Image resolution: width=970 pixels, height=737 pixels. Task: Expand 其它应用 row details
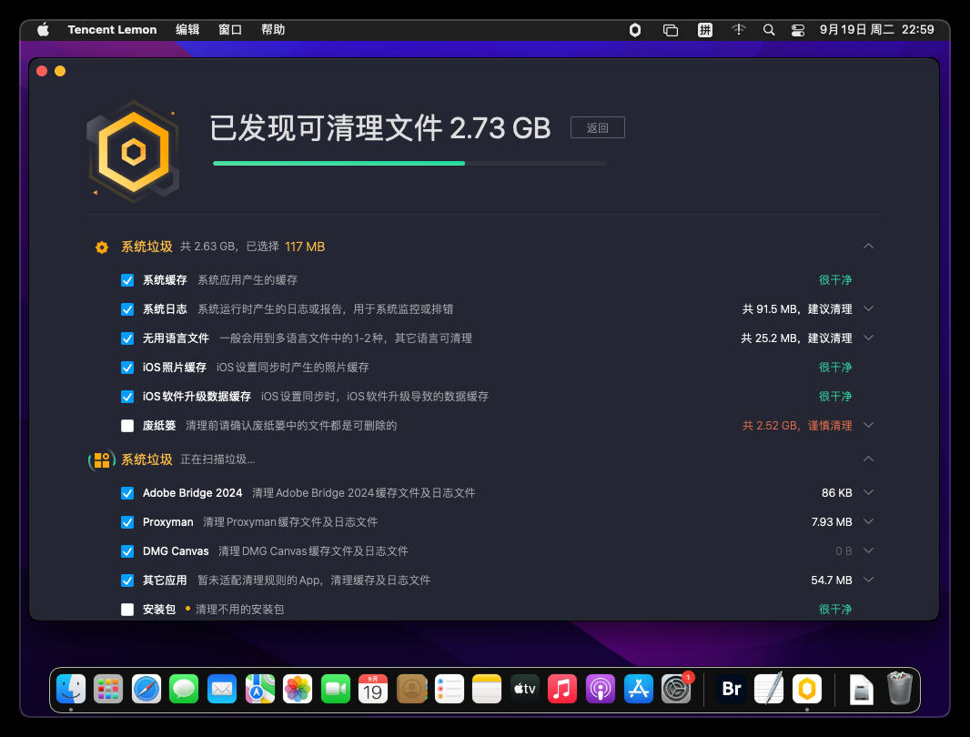pos(869,580)
